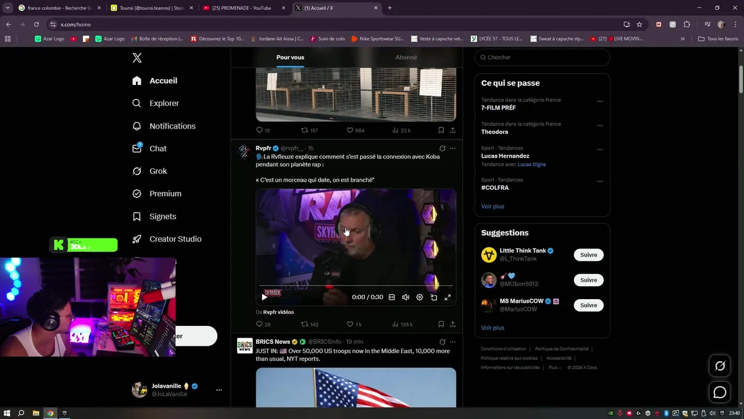Open browser extensions puzzle icon
The height and width of the screenshot is (419, 744).
tap(686, 24)
